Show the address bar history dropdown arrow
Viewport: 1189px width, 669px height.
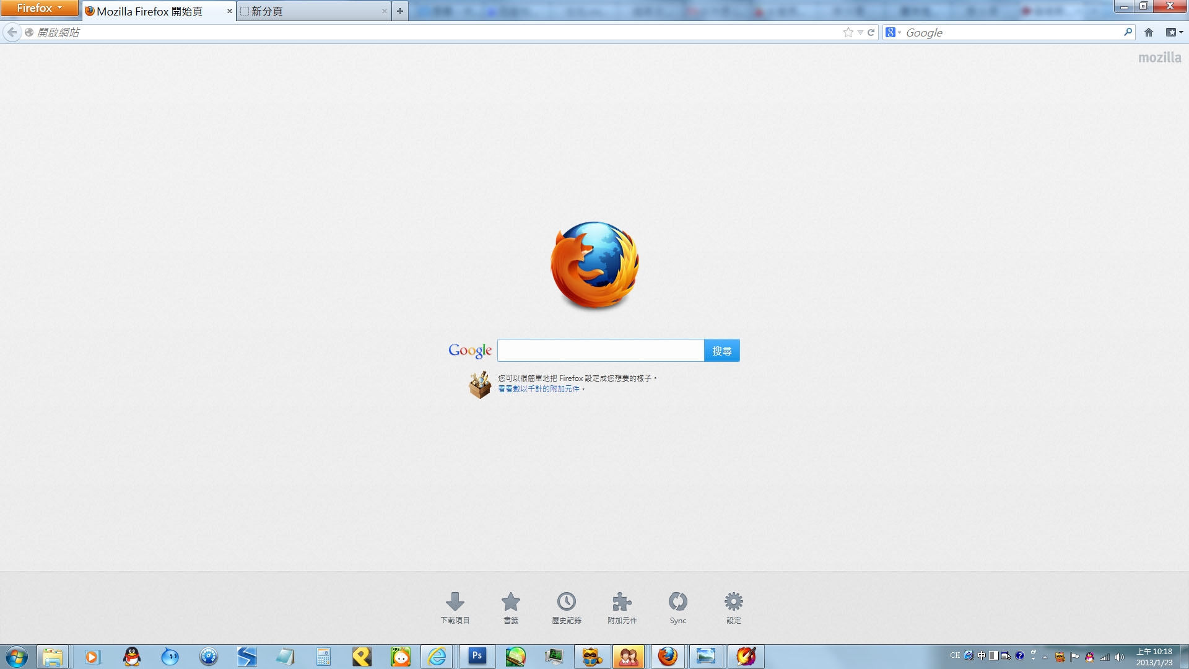(x=860, y=32)
